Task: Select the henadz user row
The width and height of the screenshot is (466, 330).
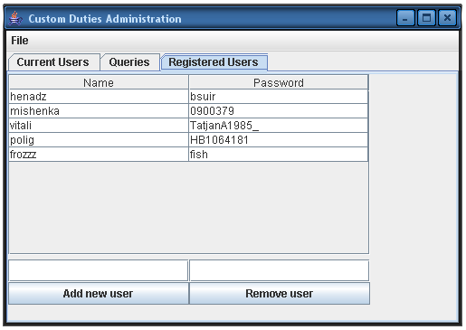Action: 188,97
